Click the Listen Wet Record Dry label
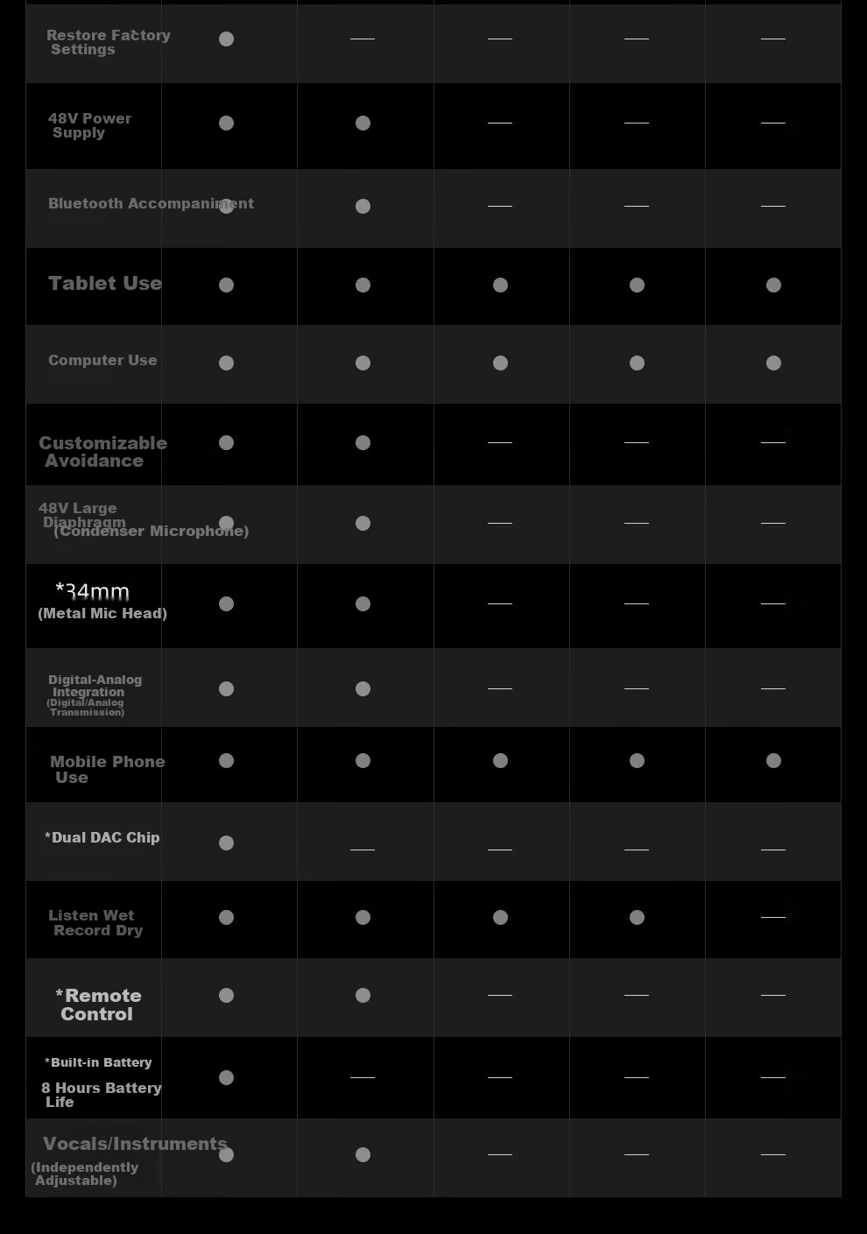Image resolution: width=867 pixels, height=1234 pixels. coord(95,922)
